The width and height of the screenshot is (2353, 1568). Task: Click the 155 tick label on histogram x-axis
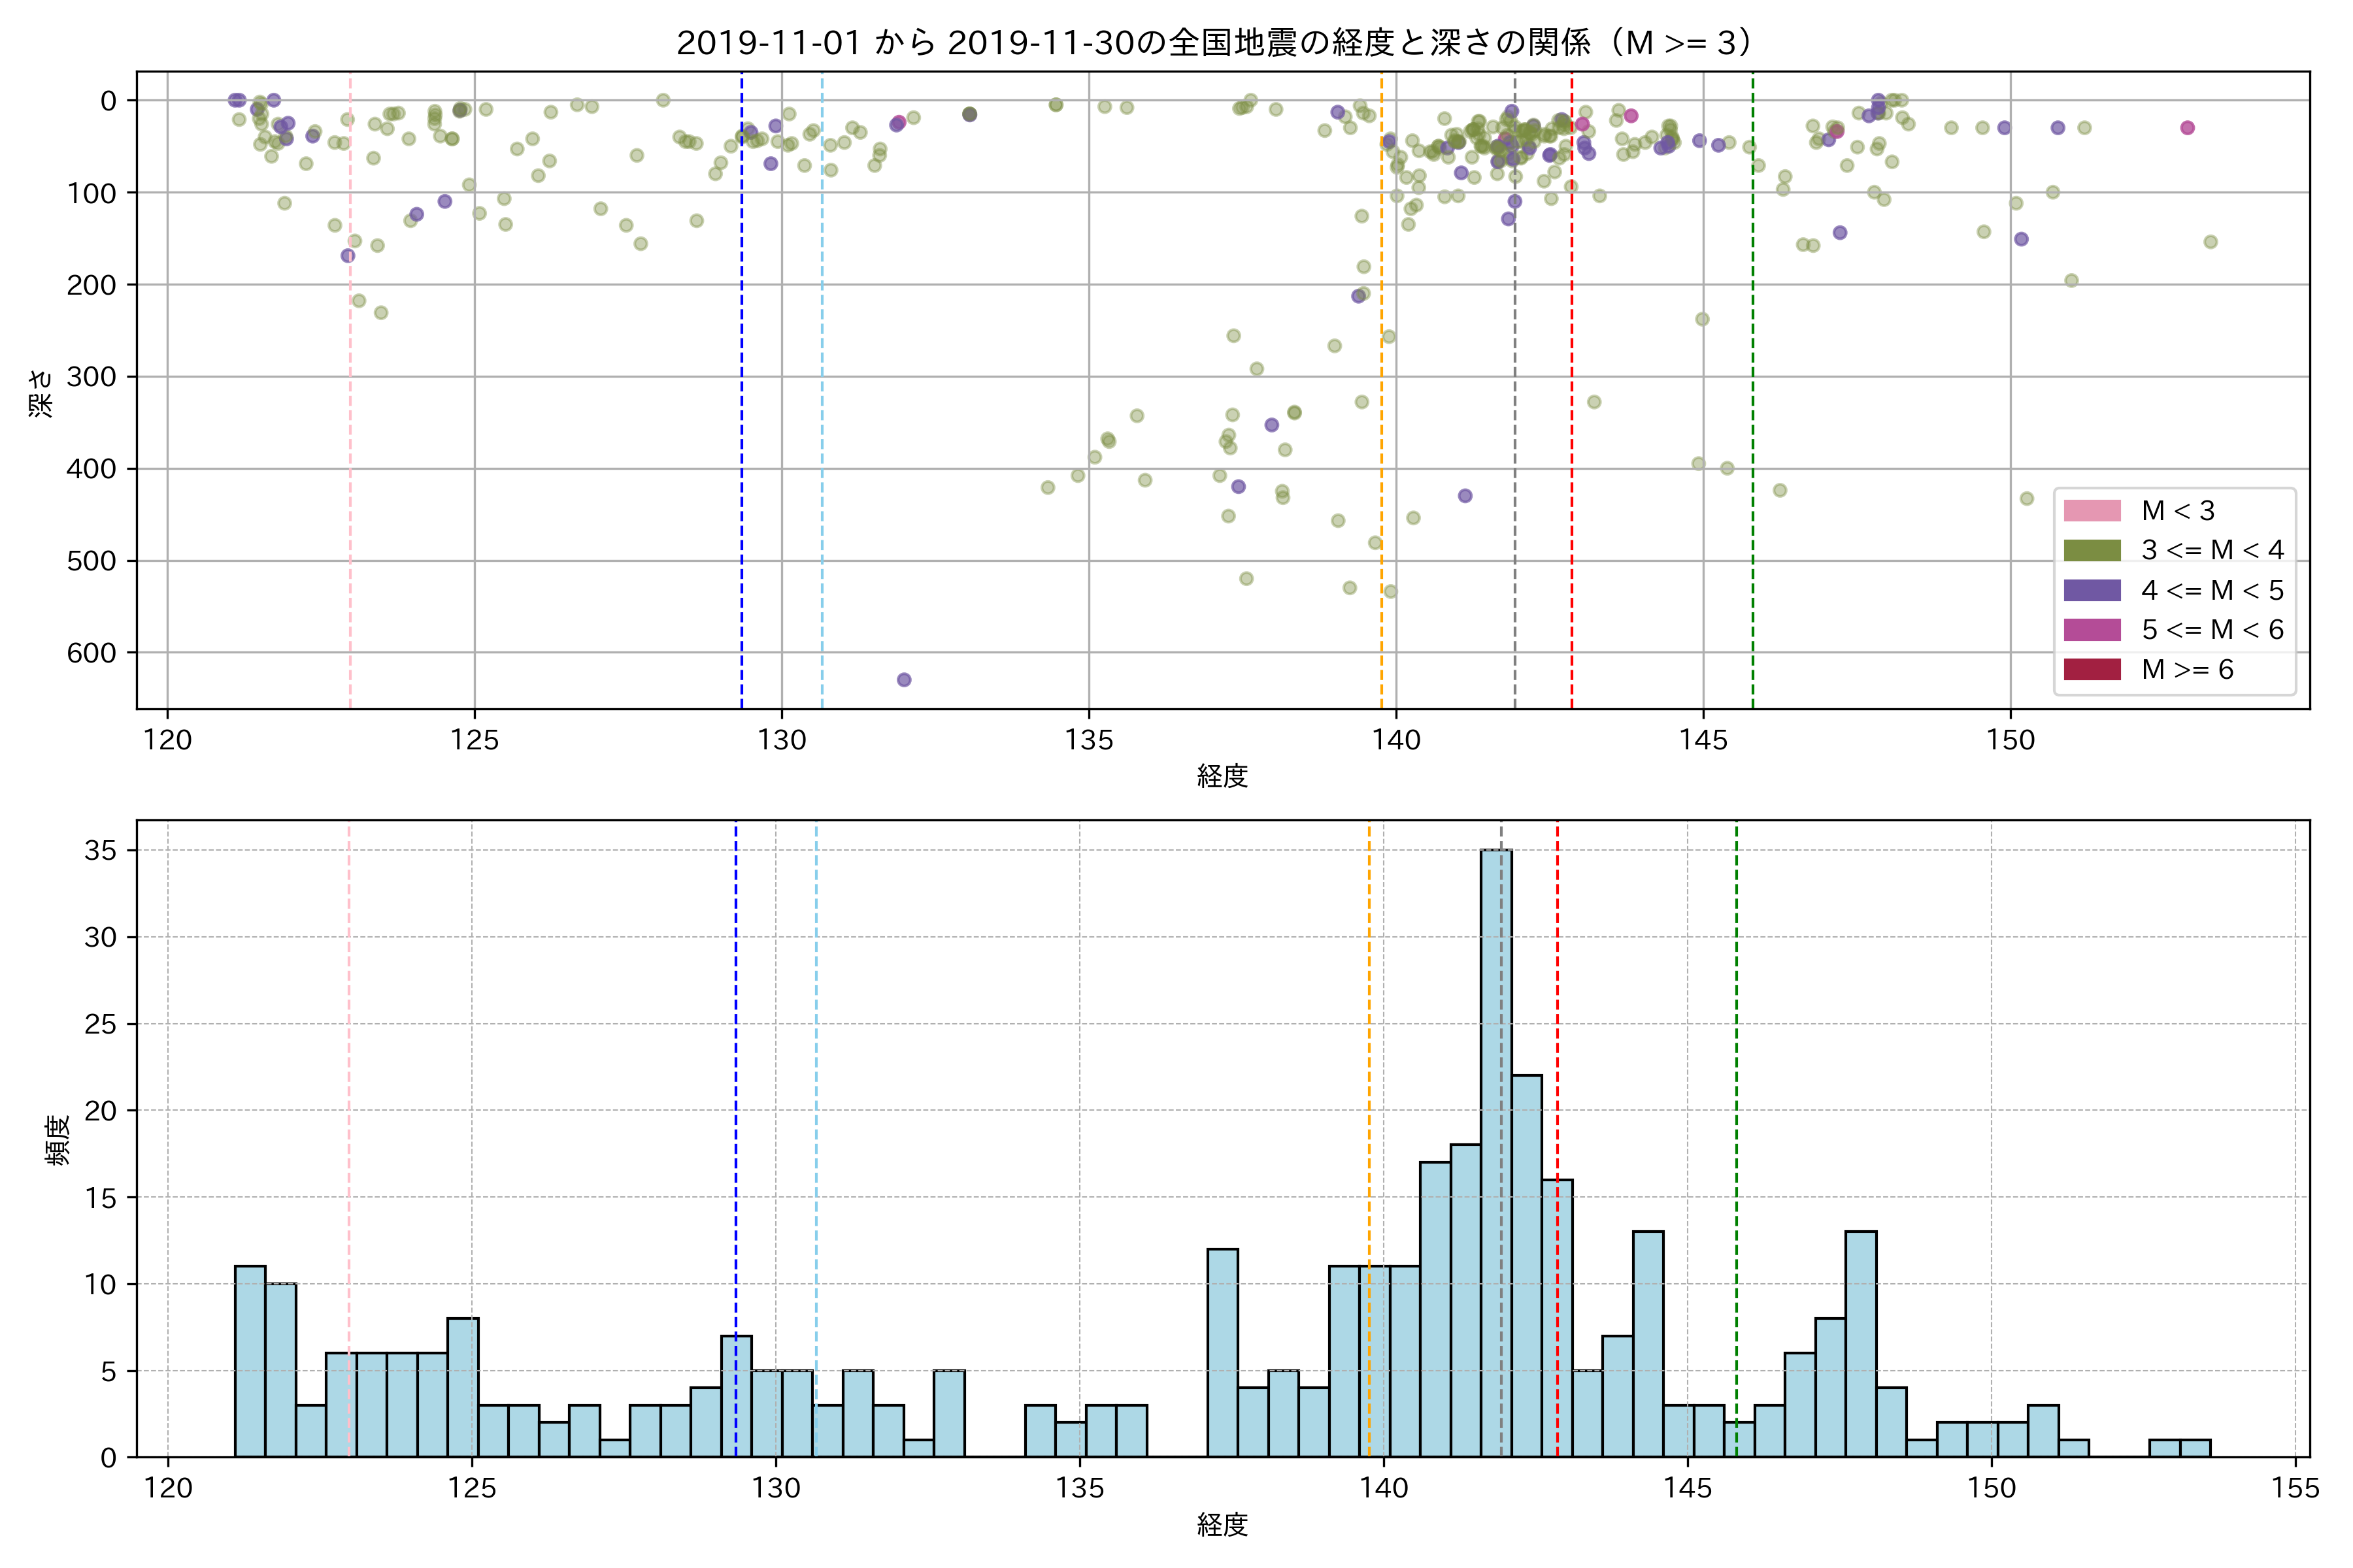click(x=2295, y=1488)
